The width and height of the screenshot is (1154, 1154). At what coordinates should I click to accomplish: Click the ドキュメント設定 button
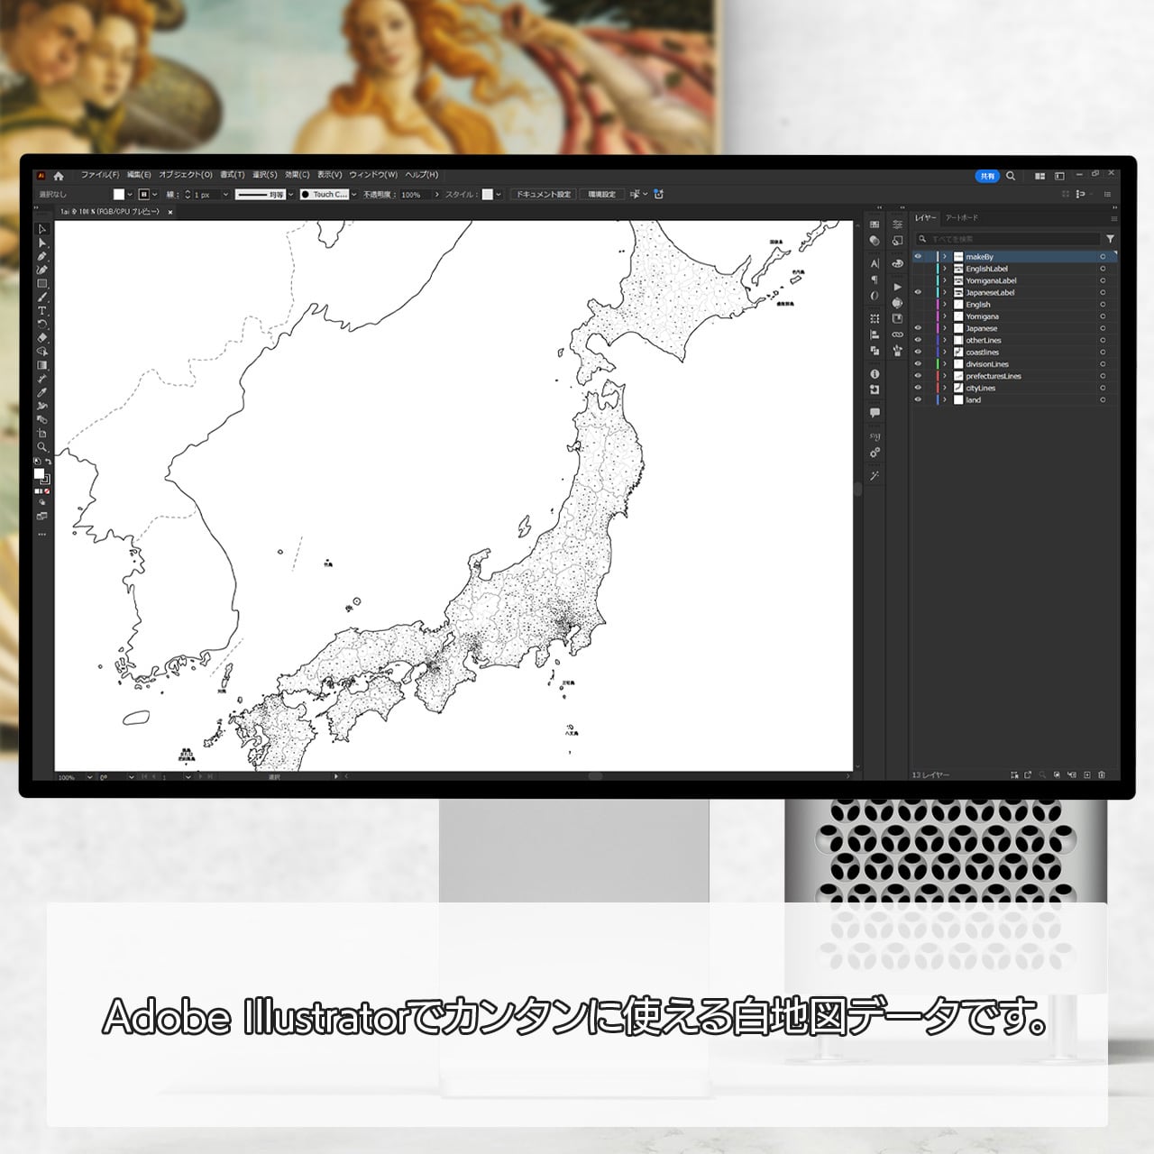pyautogui.click(x=543, y=195)
